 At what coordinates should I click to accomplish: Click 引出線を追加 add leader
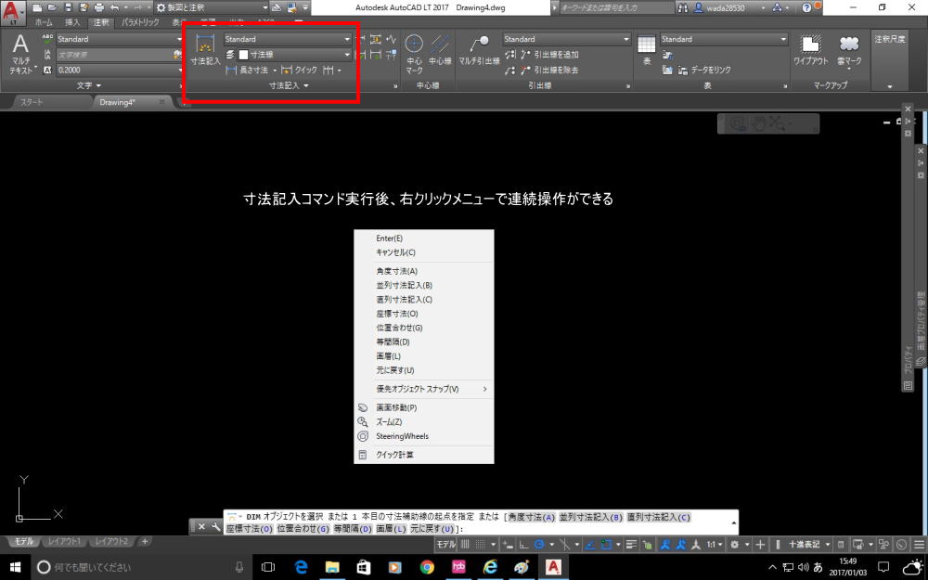[x=549, y=55]
